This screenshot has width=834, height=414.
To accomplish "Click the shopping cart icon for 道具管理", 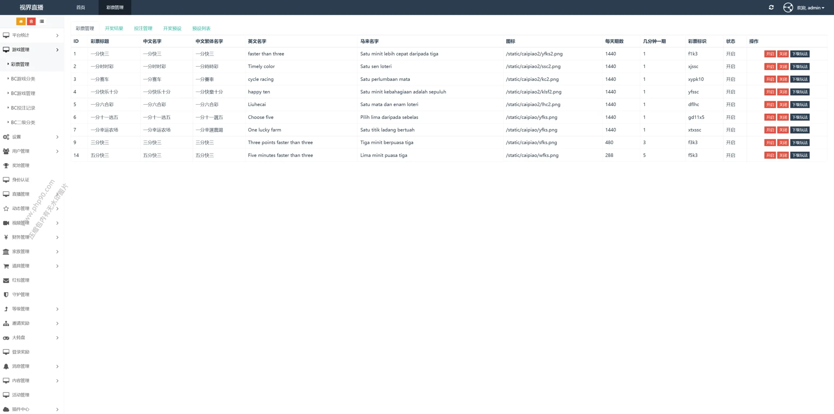I will (x=6, y=266).
